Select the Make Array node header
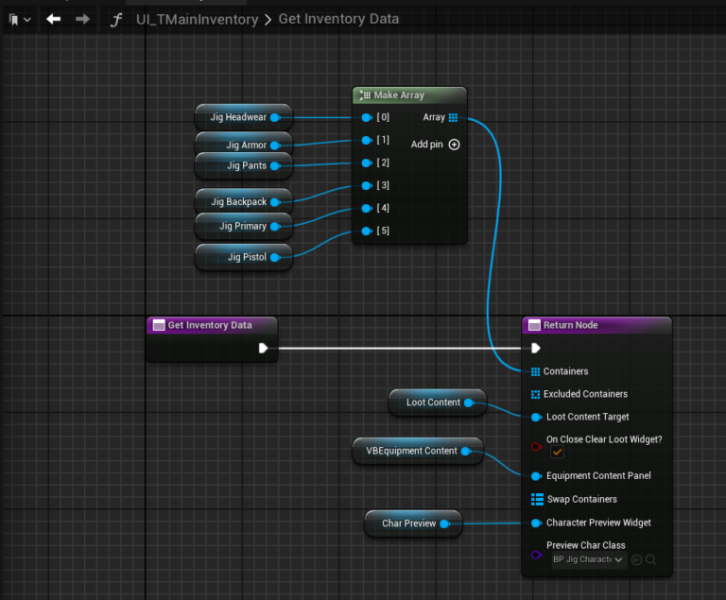Viewport: 726px width, 600px height. [x=409, y=94]
